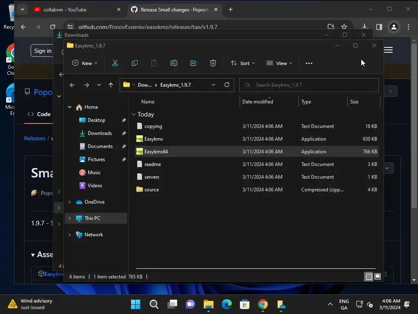Open New item dropdown

click(85, 63)
